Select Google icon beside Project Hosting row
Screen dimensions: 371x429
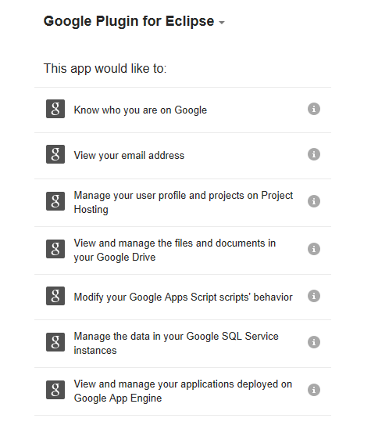(x=55, y=201)
